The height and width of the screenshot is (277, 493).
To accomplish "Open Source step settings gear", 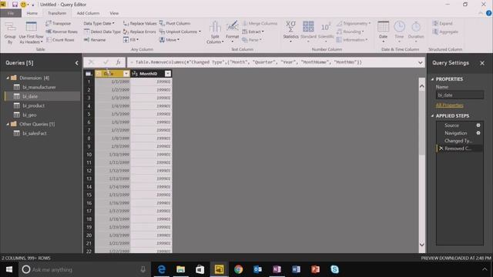I will pyautogui.click(x=478, y=125).
